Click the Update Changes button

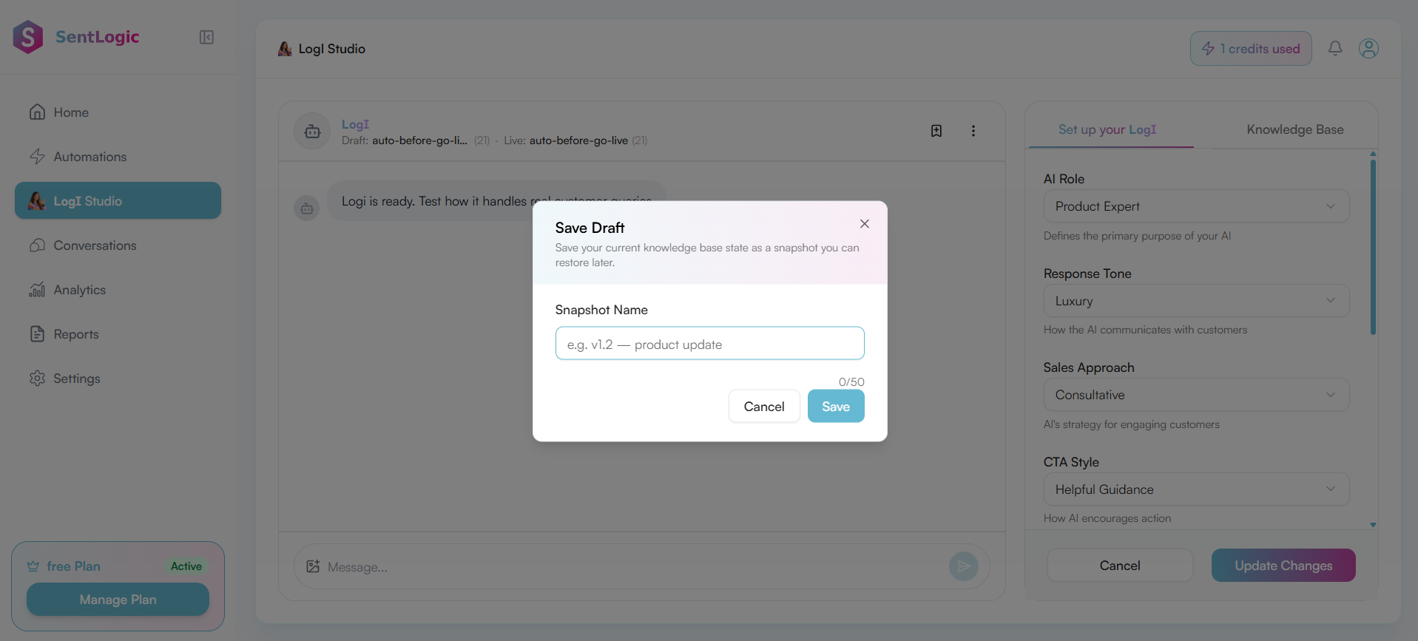1283,566
